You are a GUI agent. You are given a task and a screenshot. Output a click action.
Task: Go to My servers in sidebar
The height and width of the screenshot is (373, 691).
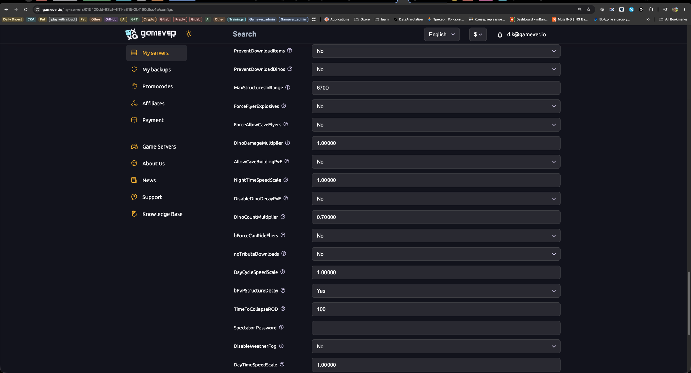click(157, 53)
